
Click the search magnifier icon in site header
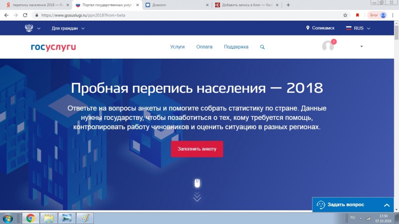(262, 47)
